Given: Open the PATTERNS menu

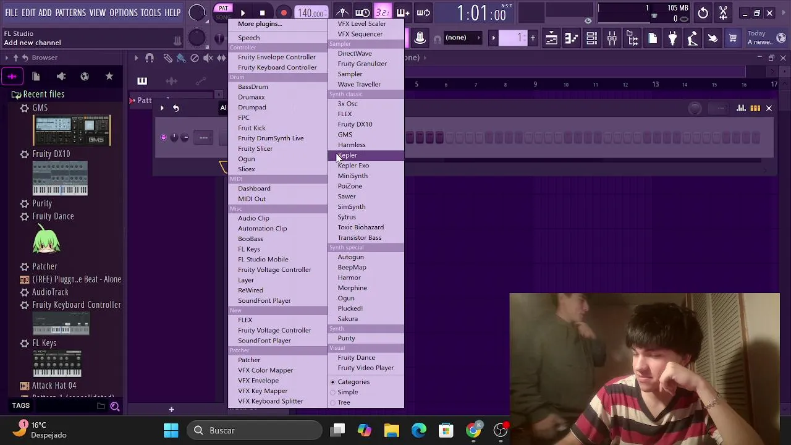Looking at the screenshot, I should pyautogui.click(x=70, y=12).
